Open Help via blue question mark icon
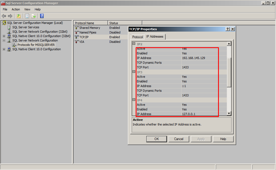Viewport: 276px width, 170px height. (x=42, y=16)
